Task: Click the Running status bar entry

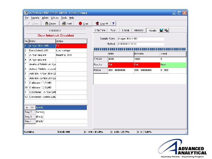Action: pos(40,132)
